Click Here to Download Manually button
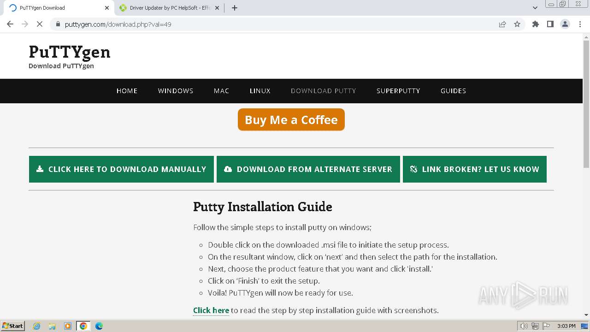 point(121,169)
